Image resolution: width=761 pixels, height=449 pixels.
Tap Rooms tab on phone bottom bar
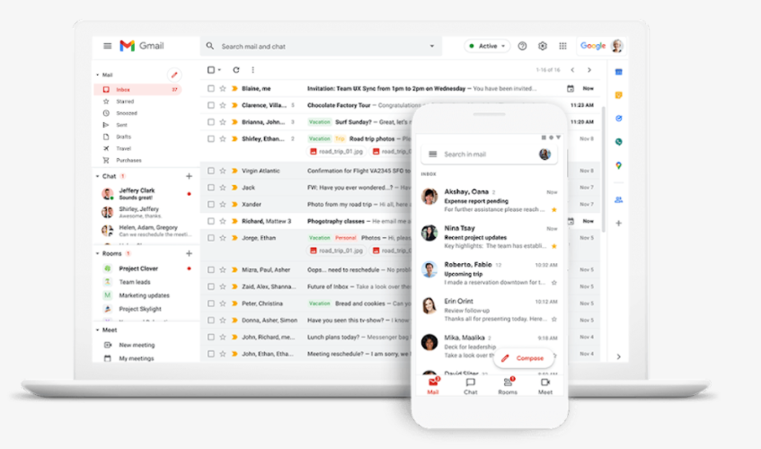[508, 386]
